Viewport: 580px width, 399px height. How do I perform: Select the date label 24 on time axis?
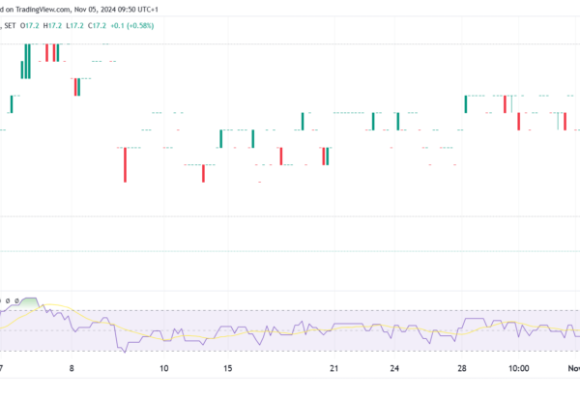[x=394, y=368]
